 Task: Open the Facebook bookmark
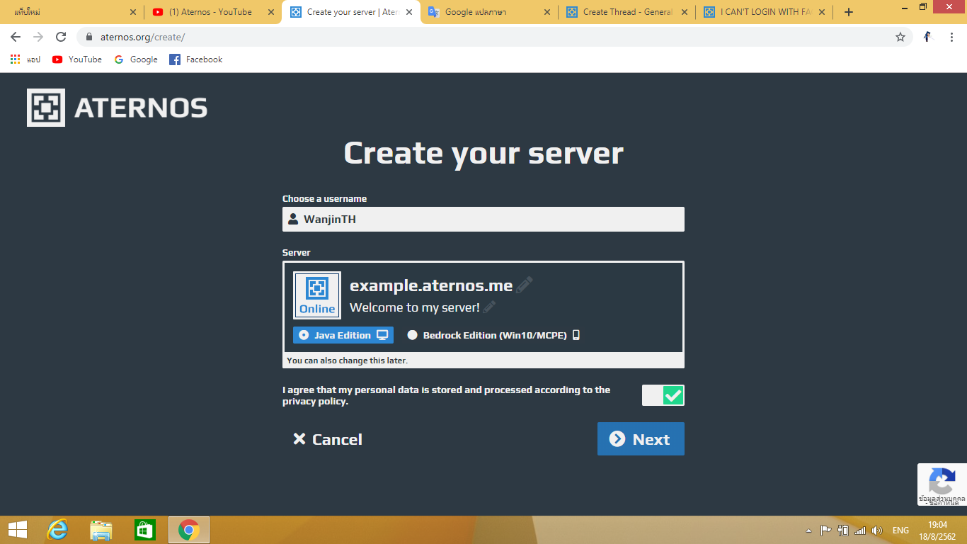coord(196,59)
